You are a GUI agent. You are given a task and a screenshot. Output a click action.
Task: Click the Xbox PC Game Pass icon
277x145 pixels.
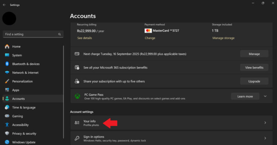click(x=78, y=96)
